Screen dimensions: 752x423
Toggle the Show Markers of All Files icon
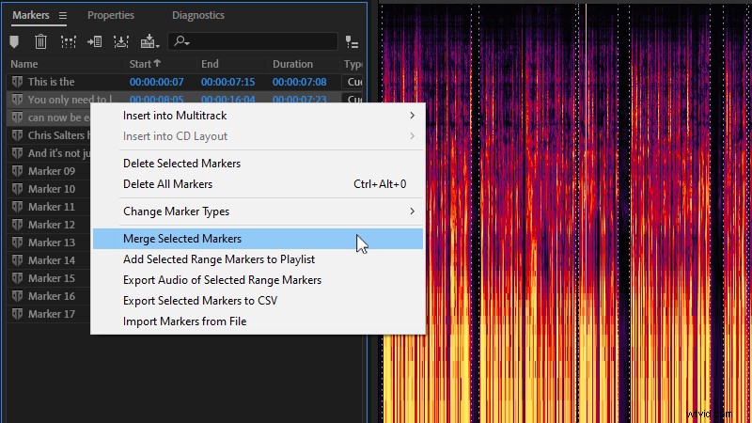click(x=352, y=42)
